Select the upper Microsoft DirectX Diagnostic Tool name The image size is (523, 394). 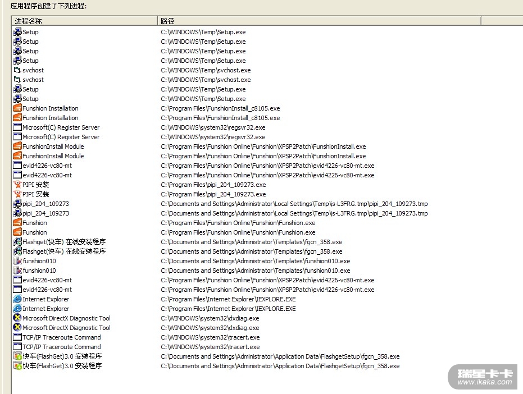tap(66, 318)
